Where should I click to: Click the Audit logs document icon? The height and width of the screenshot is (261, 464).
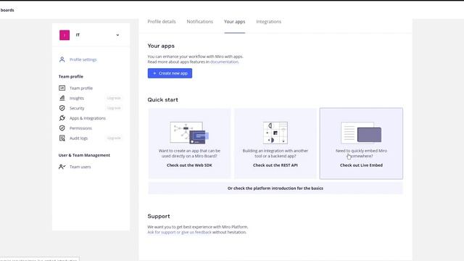pos(62,138)
